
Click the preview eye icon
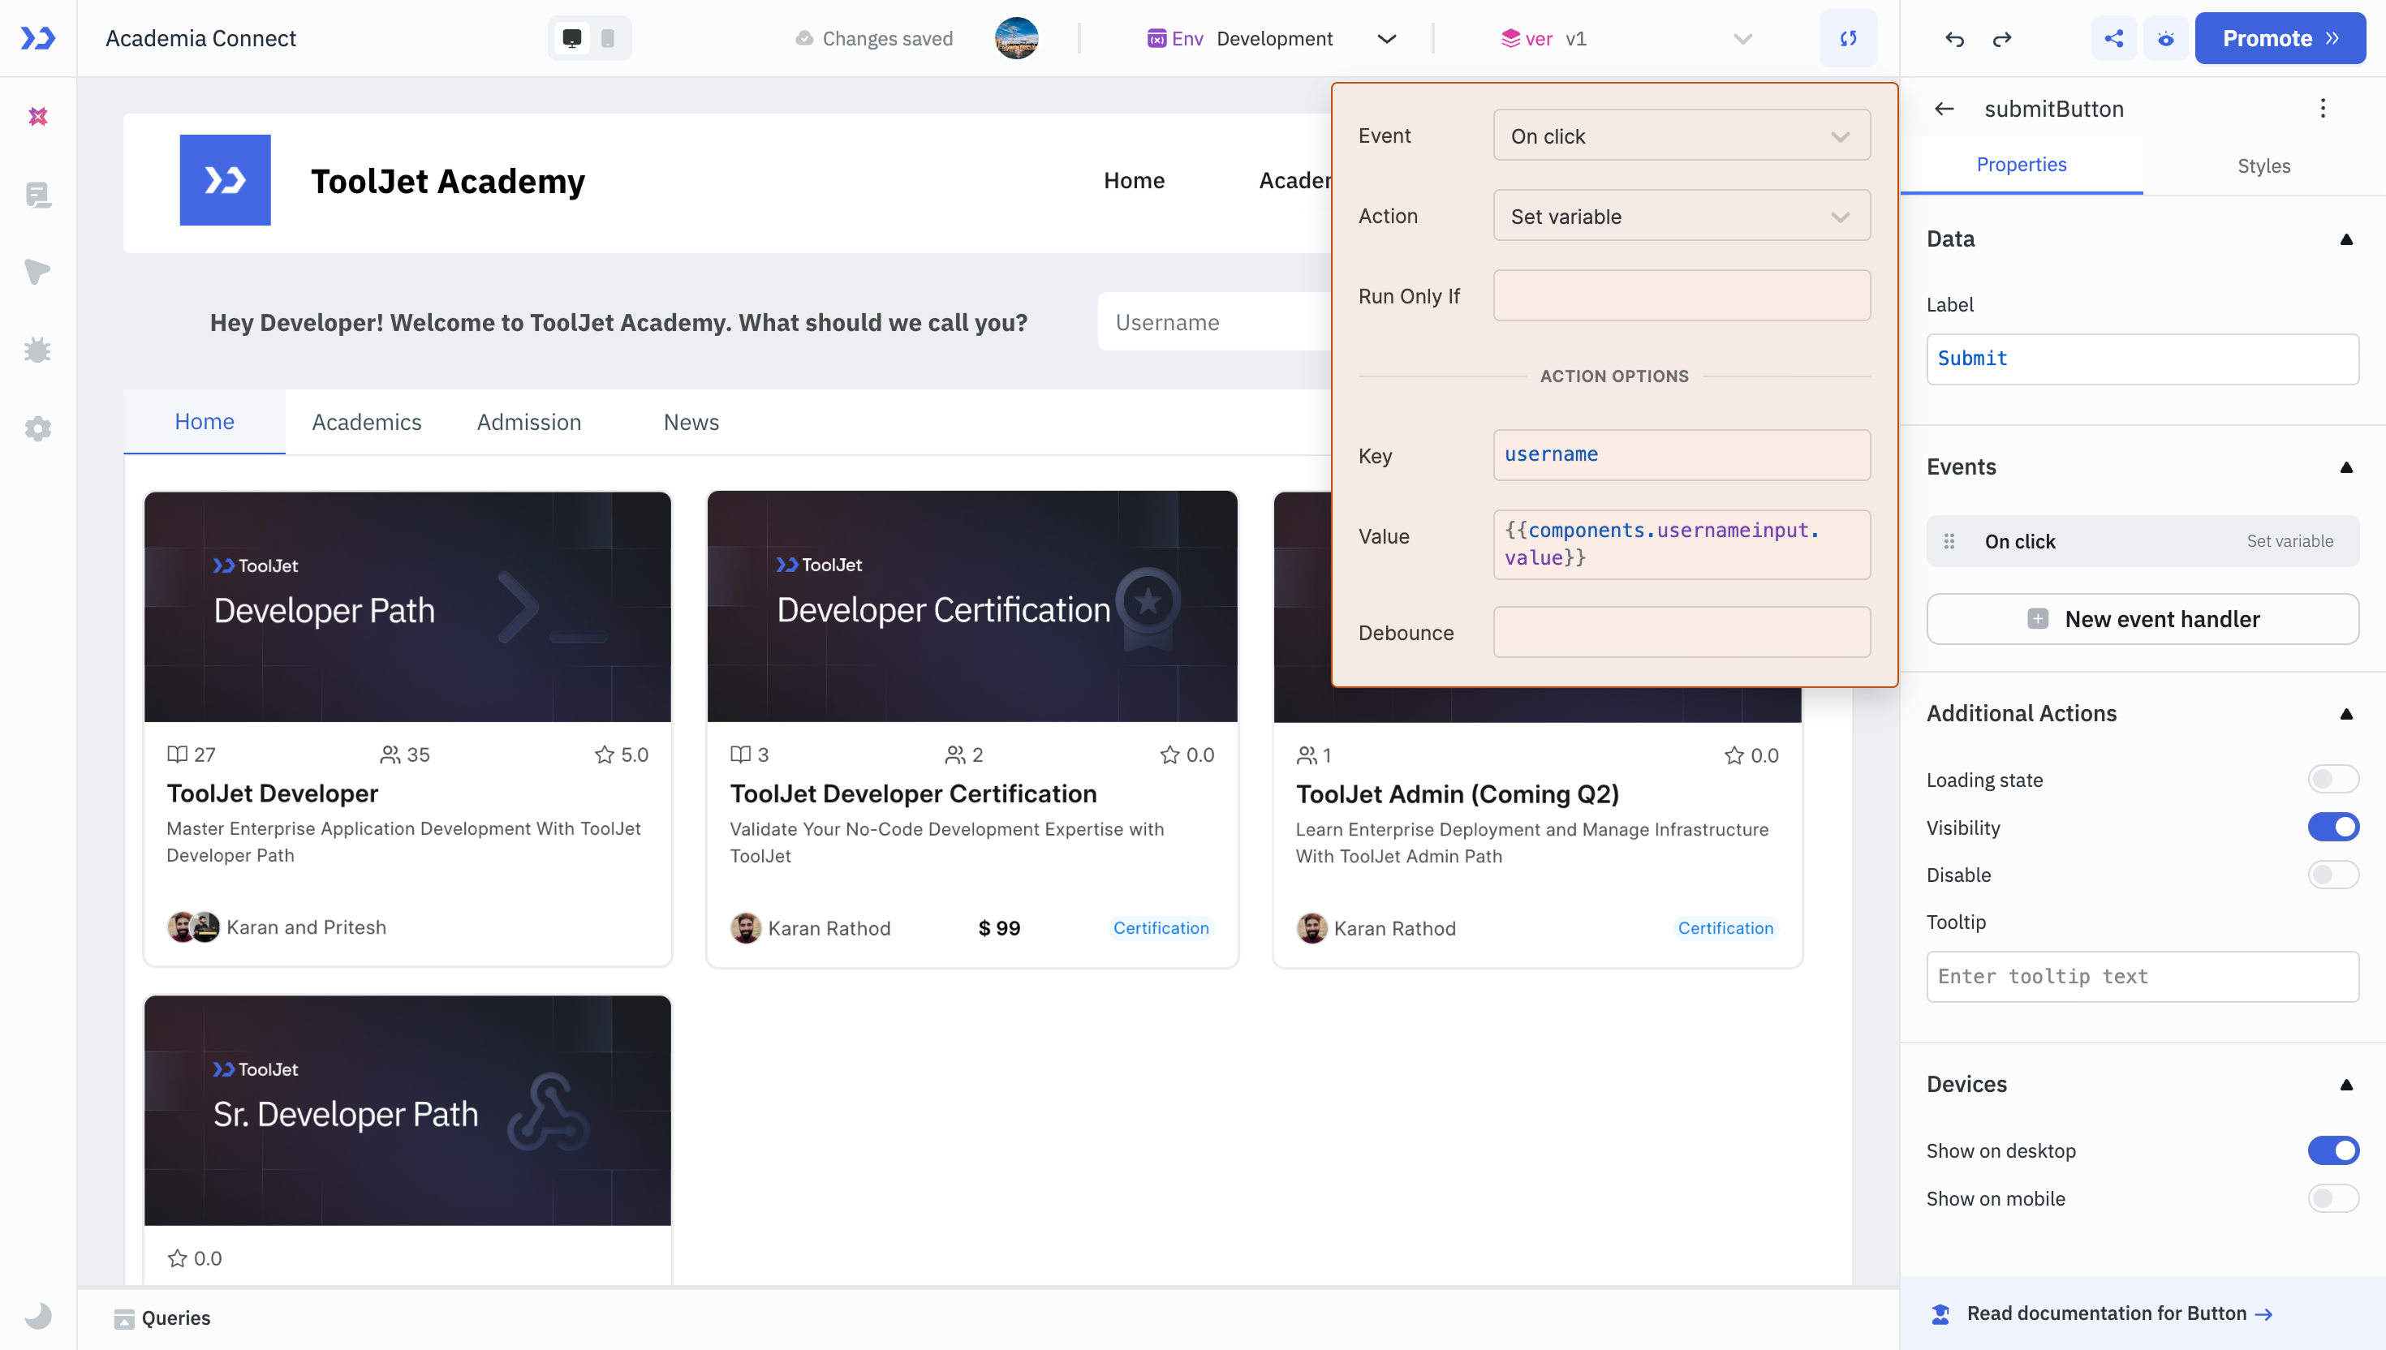[2165, 39]
